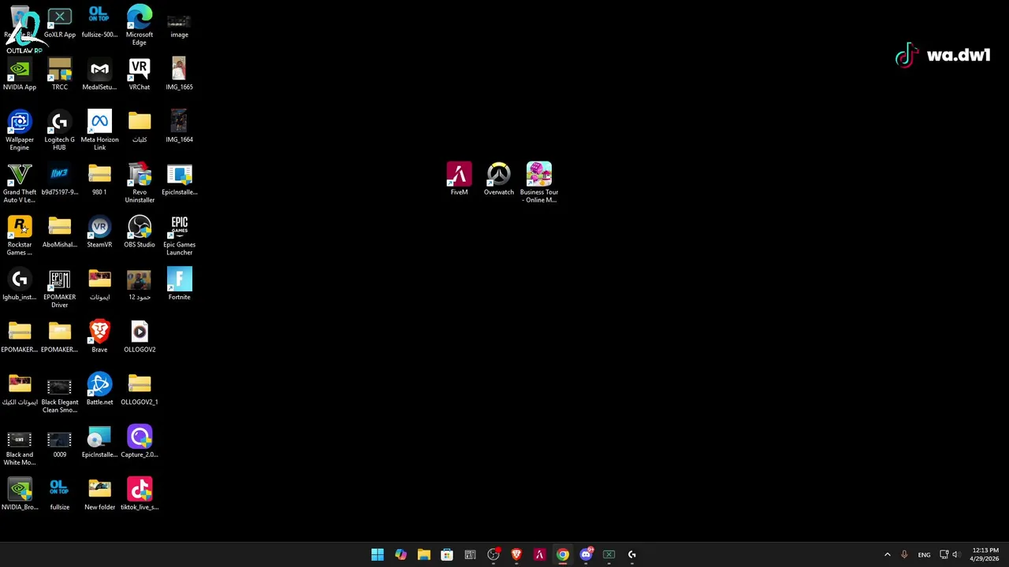Switch to FiveM in the taskbar
The height and width of the screenshot is (567, 1009).
[x=539, y=554]
